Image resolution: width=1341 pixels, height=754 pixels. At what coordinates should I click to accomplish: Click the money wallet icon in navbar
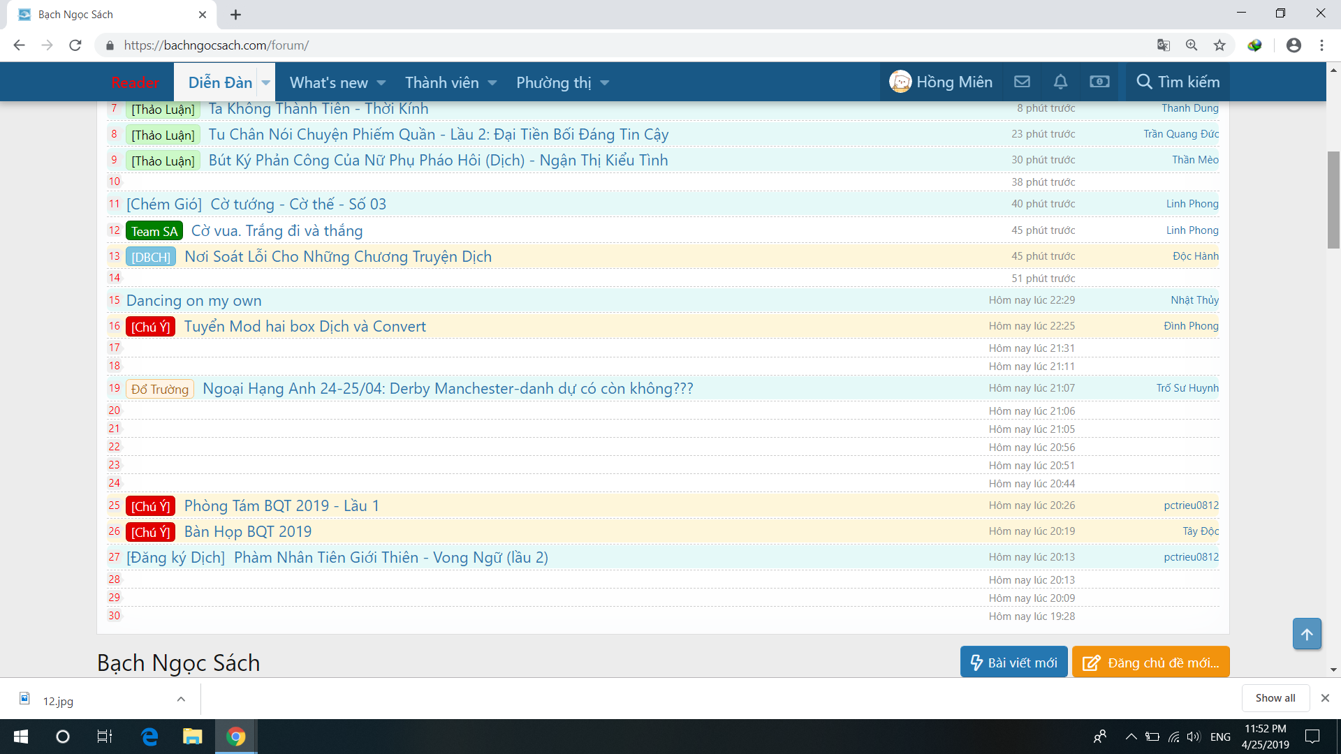pyautogui.click(x=1099, y=82)
